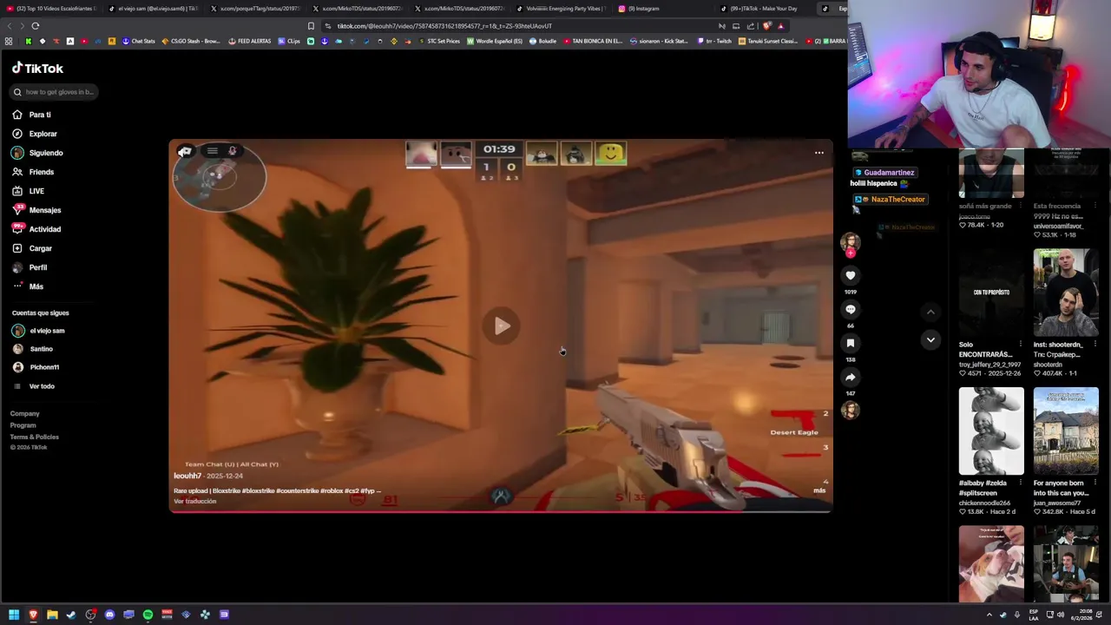Go to the previous video arrow
Image resolution: width=1111 pixels, height=625 pixels.
click(x=930, y=312)
